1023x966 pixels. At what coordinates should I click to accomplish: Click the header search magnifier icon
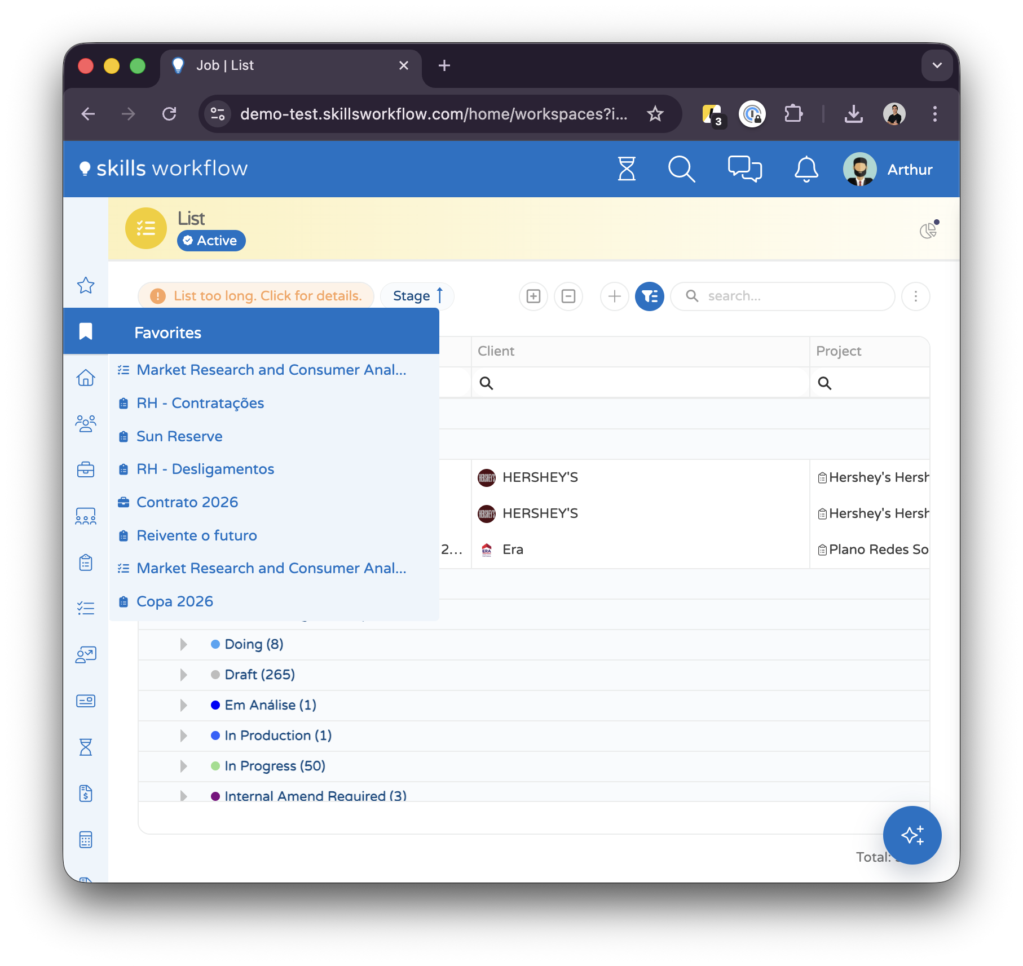(681, 169)
